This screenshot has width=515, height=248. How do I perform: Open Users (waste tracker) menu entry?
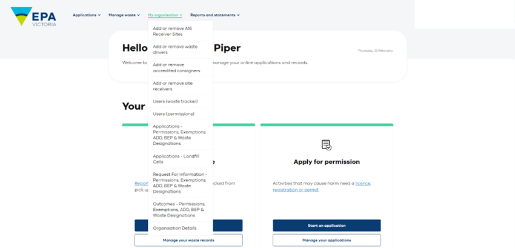(x=181, y=101)
